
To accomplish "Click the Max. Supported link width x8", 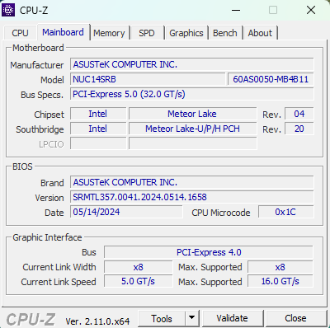I will (x=280, y=267).
